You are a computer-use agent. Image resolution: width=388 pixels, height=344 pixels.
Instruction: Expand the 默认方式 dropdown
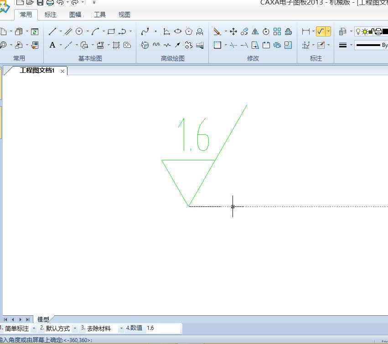pos(75,329)
